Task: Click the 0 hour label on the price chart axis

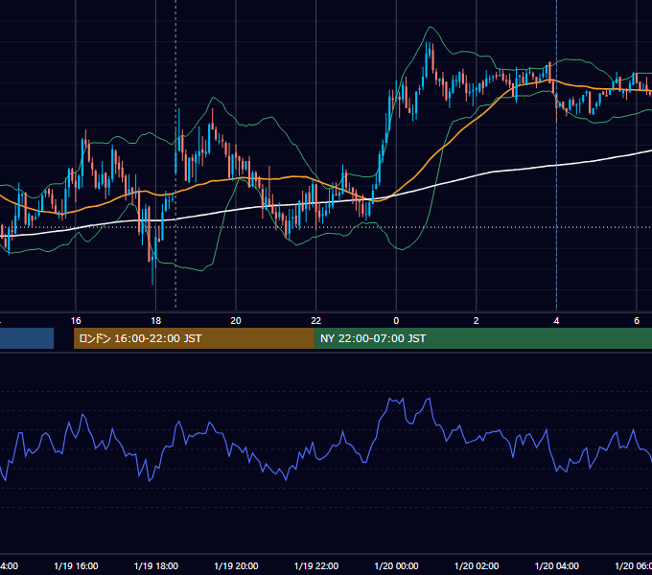Action: click(x=396, y=321)
